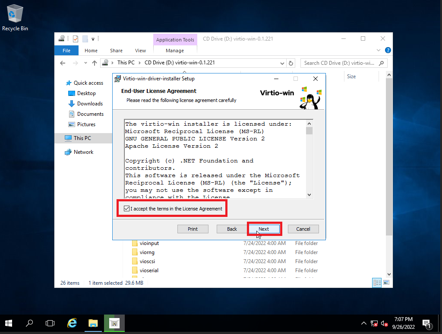This screenshot has width=442, height=334.
Task: Open Pictures in the navigation pane
Action: coord(86,124)
